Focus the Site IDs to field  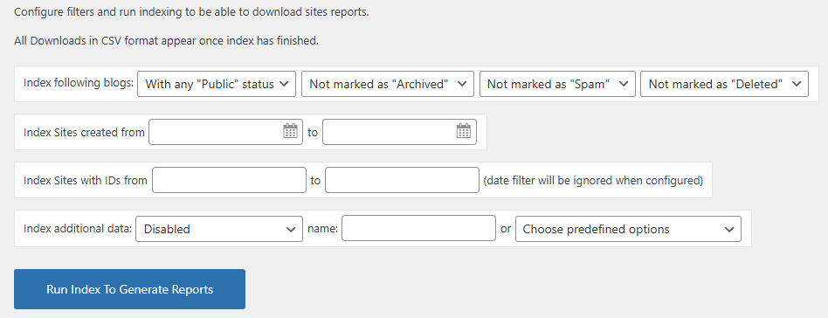[x=402, y=180]
